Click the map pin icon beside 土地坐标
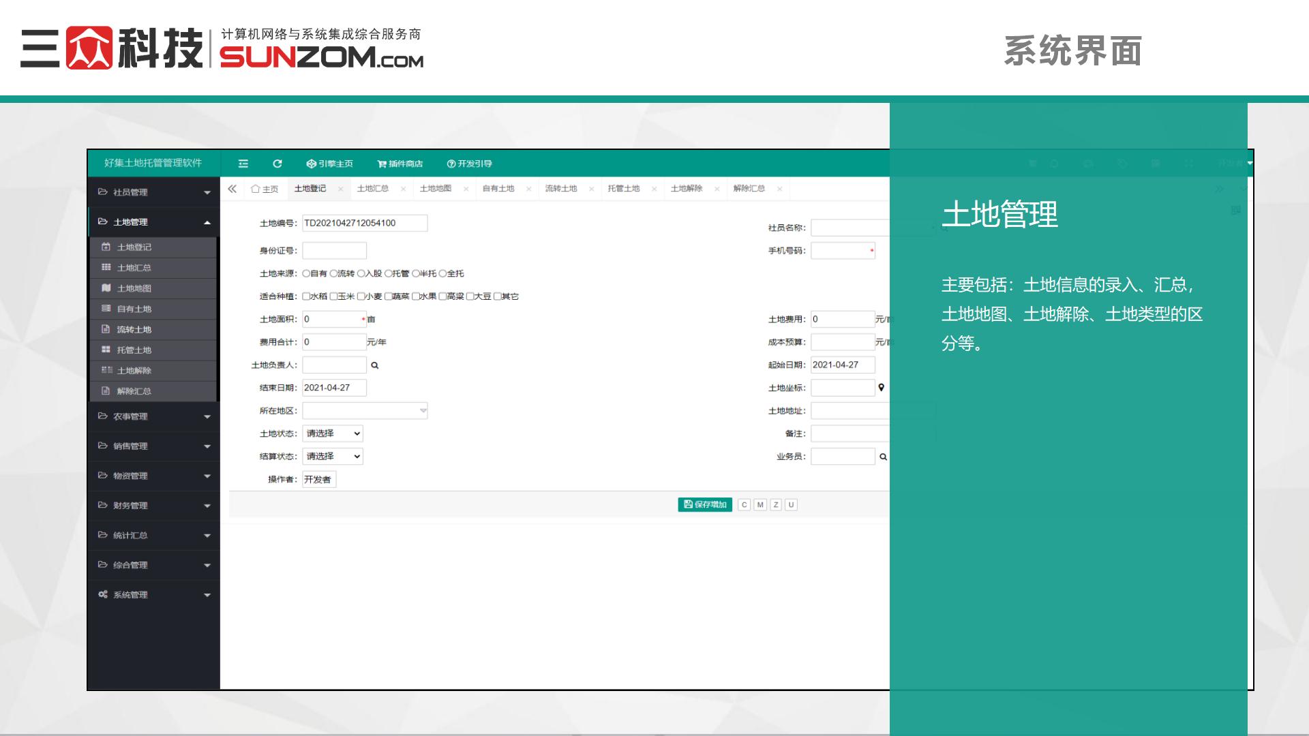The image size is (1309, 736). [x=882, y=387]
